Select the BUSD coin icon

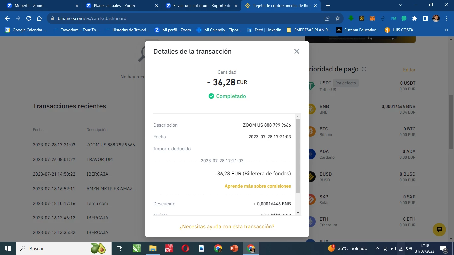point(311,177)
